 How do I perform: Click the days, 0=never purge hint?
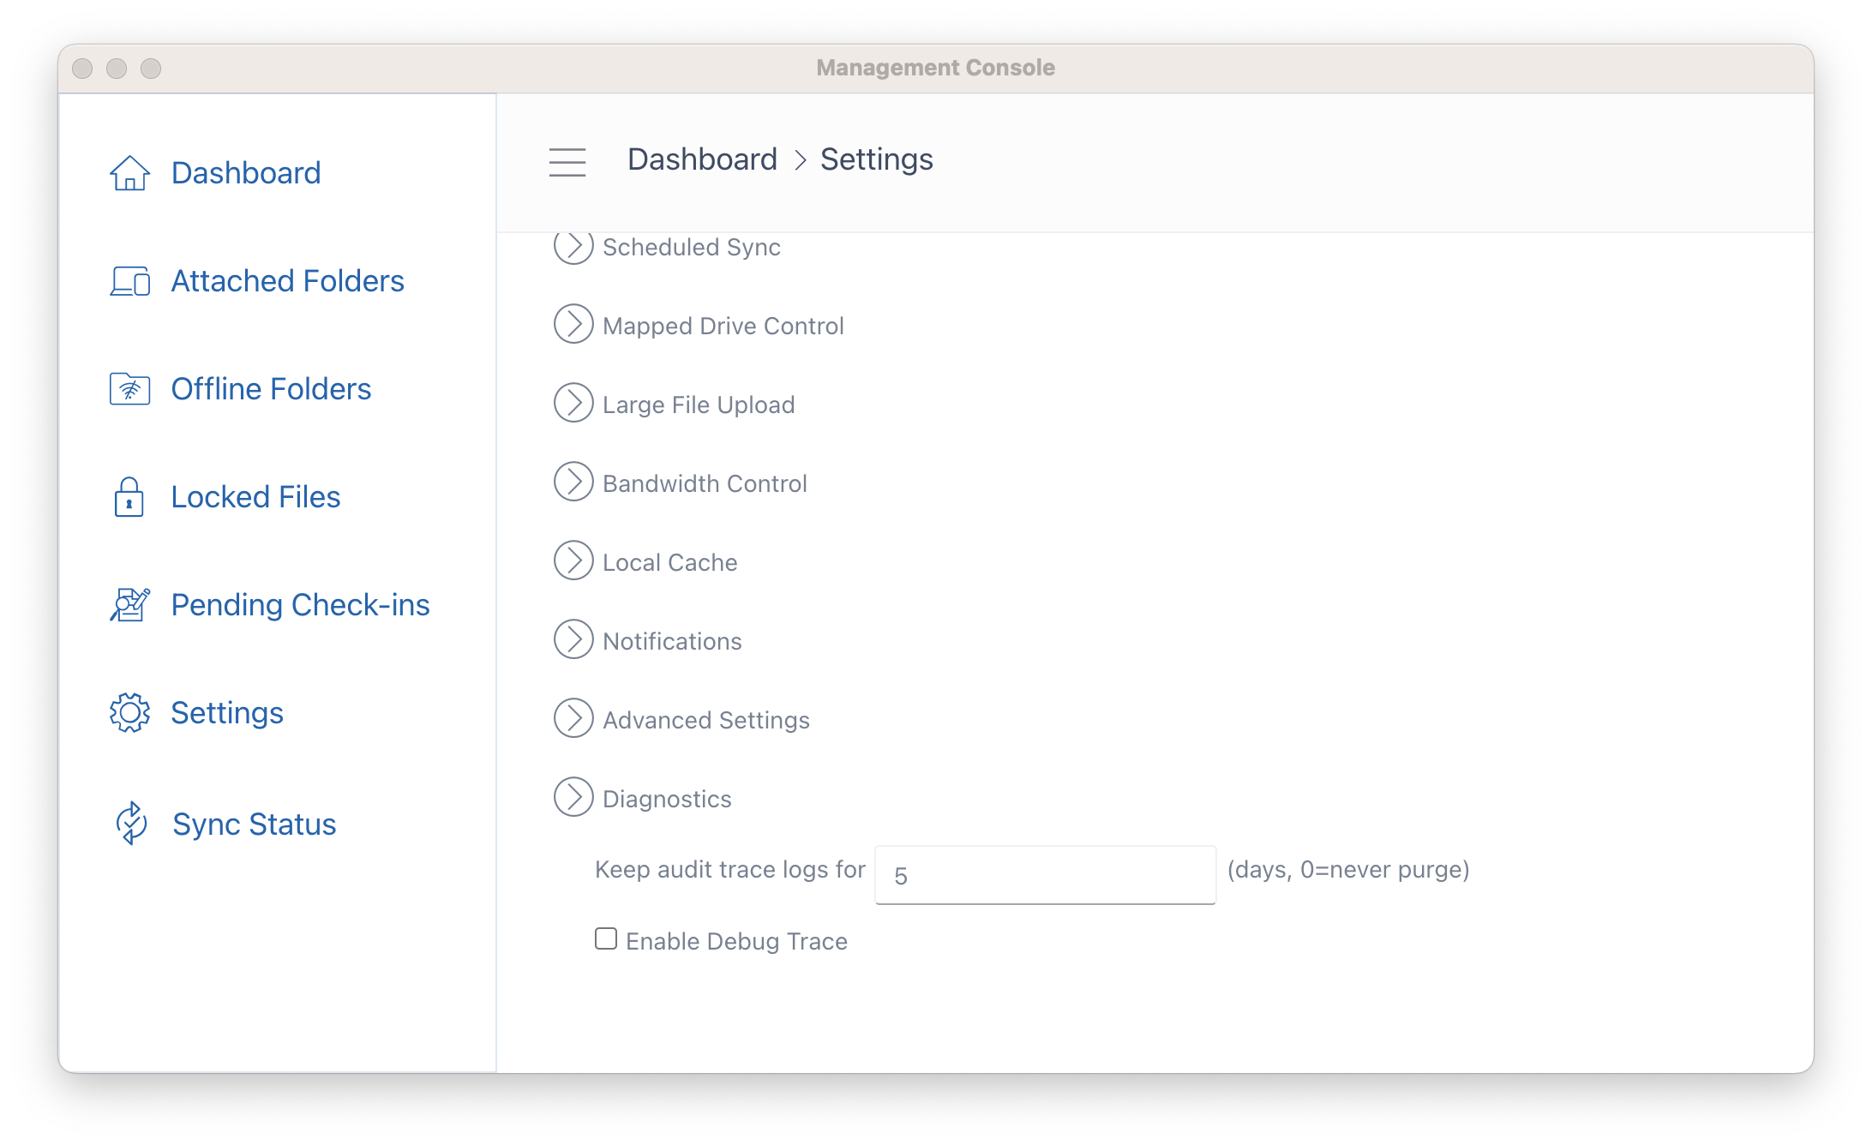click(1348, 870)
